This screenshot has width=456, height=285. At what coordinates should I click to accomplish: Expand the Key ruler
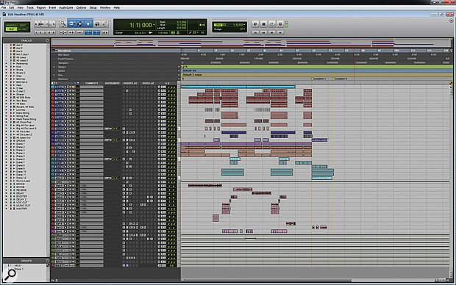tap(54, 75)
